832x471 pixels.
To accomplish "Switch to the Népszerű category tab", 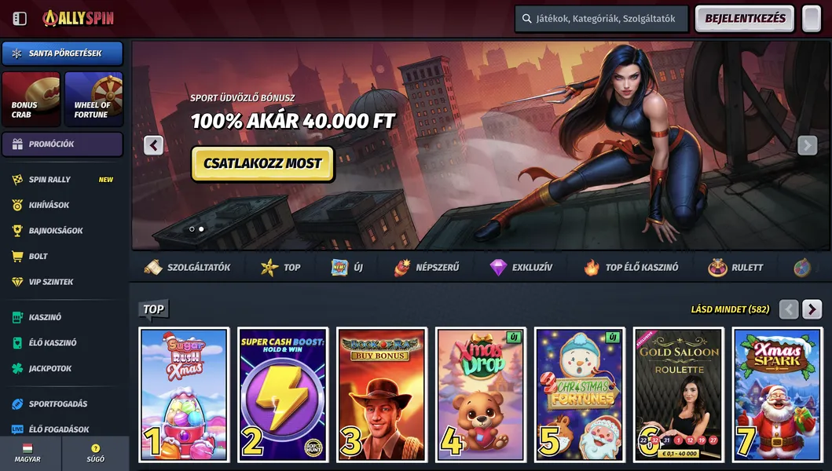I will [x=426, y=268].
